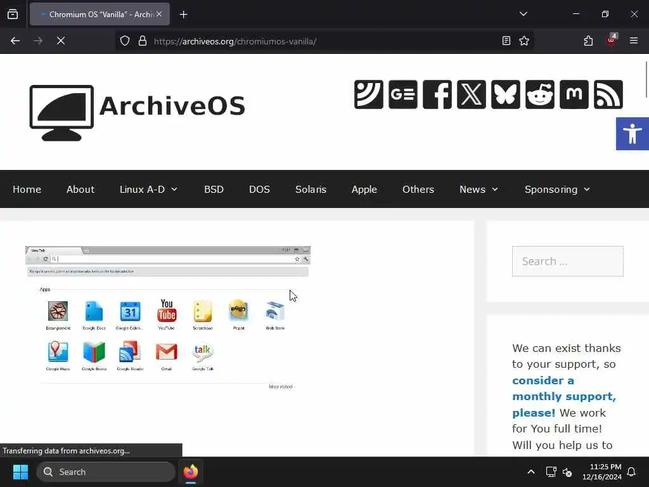This screenshot has height=487, width=649.
Task: Open the Windows Start menu
Action: coord(20,472)
